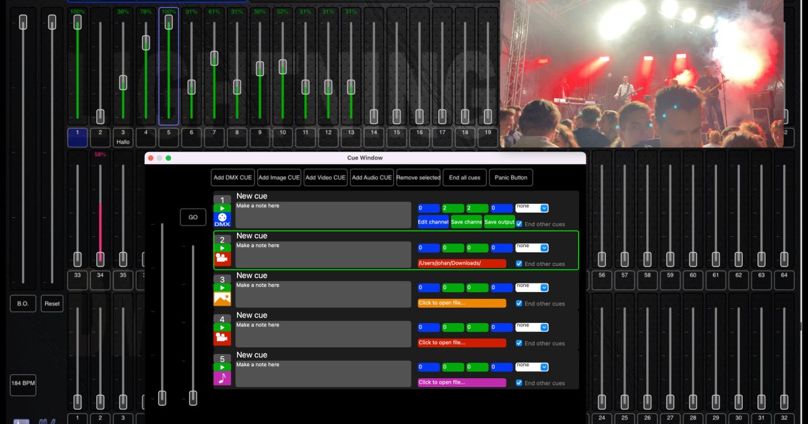Image resolution: width=808 pixels, height=424 pixels.
Task: Select channel button 3 labeled Hallo
Action: click(x=123, y=137)
